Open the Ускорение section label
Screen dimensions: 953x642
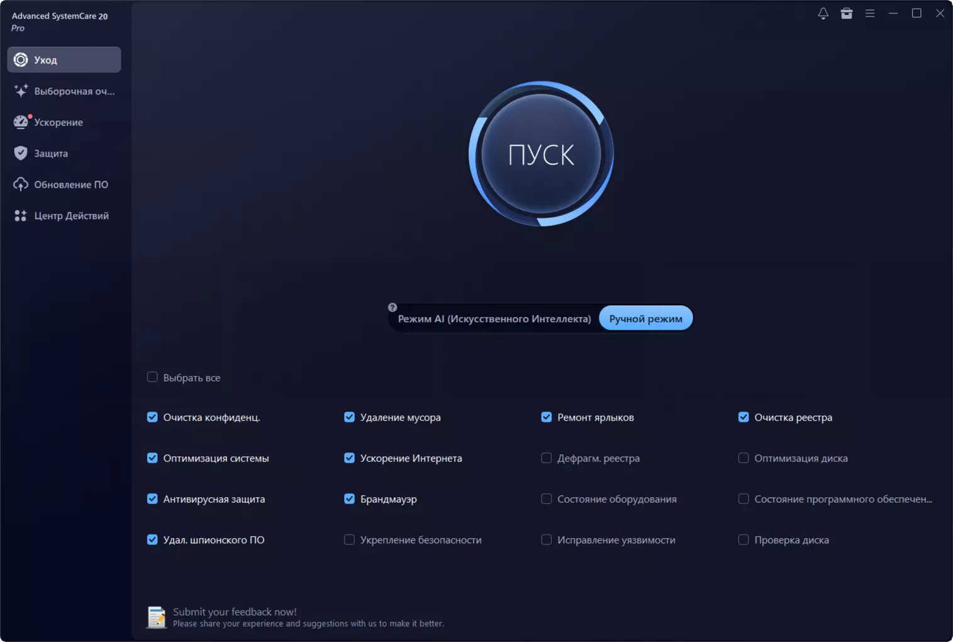coord(59,122)
